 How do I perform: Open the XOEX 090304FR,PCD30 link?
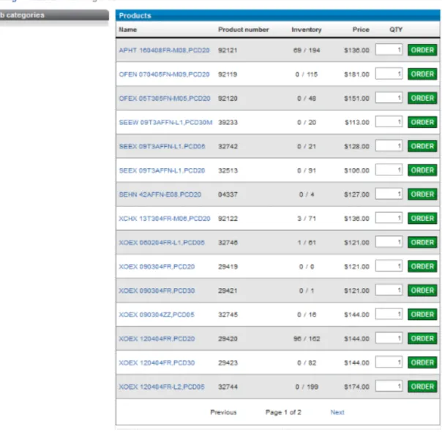tap(157, 291)
